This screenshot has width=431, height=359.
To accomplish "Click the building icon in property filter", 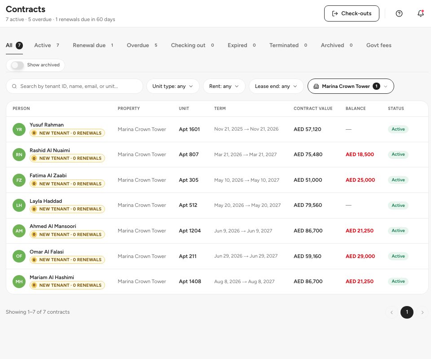I will [316, 86].
